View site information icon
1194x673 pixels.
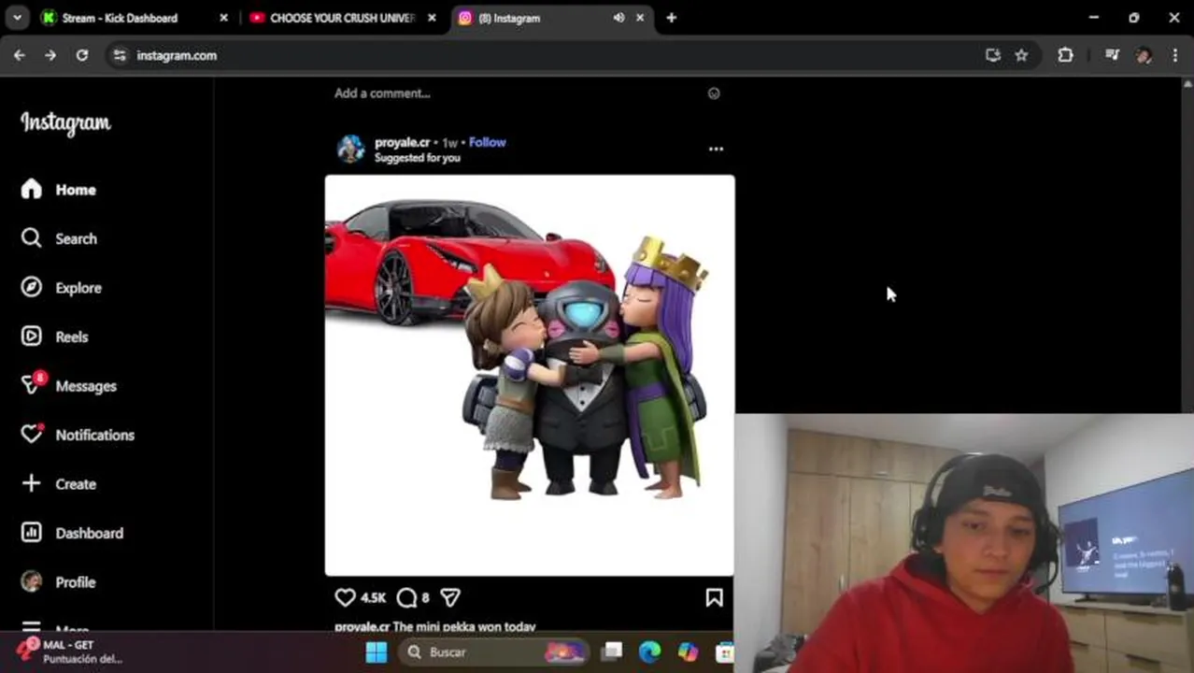(119, 55)
